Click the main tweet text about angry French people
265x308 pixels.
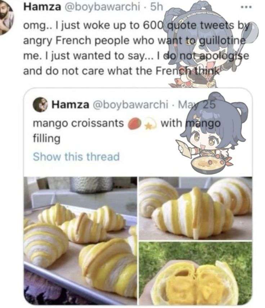(x=136, y=48)
